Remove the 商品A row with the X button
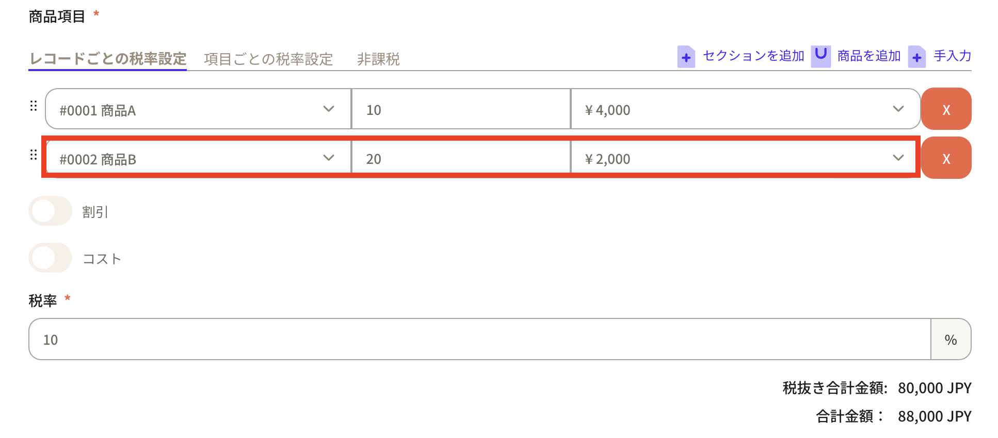Viewport: 998px width, 438px height. click(x=946, y=109)
